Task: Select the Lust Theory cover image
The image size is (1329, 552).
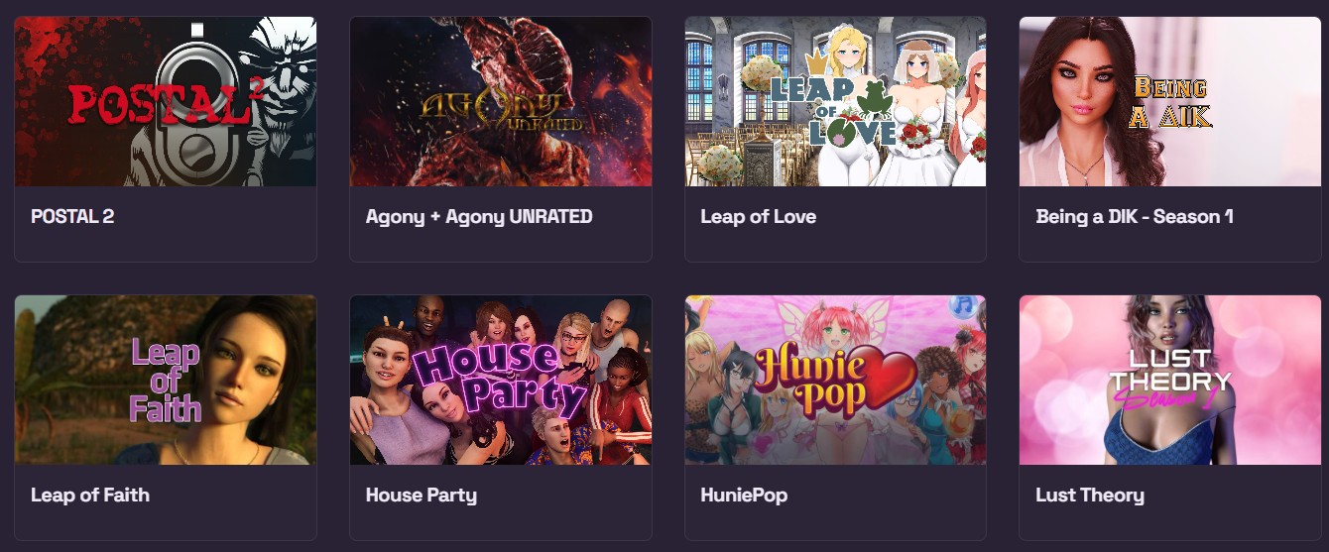Action: pyautogui.click(x=1170, y=380)
